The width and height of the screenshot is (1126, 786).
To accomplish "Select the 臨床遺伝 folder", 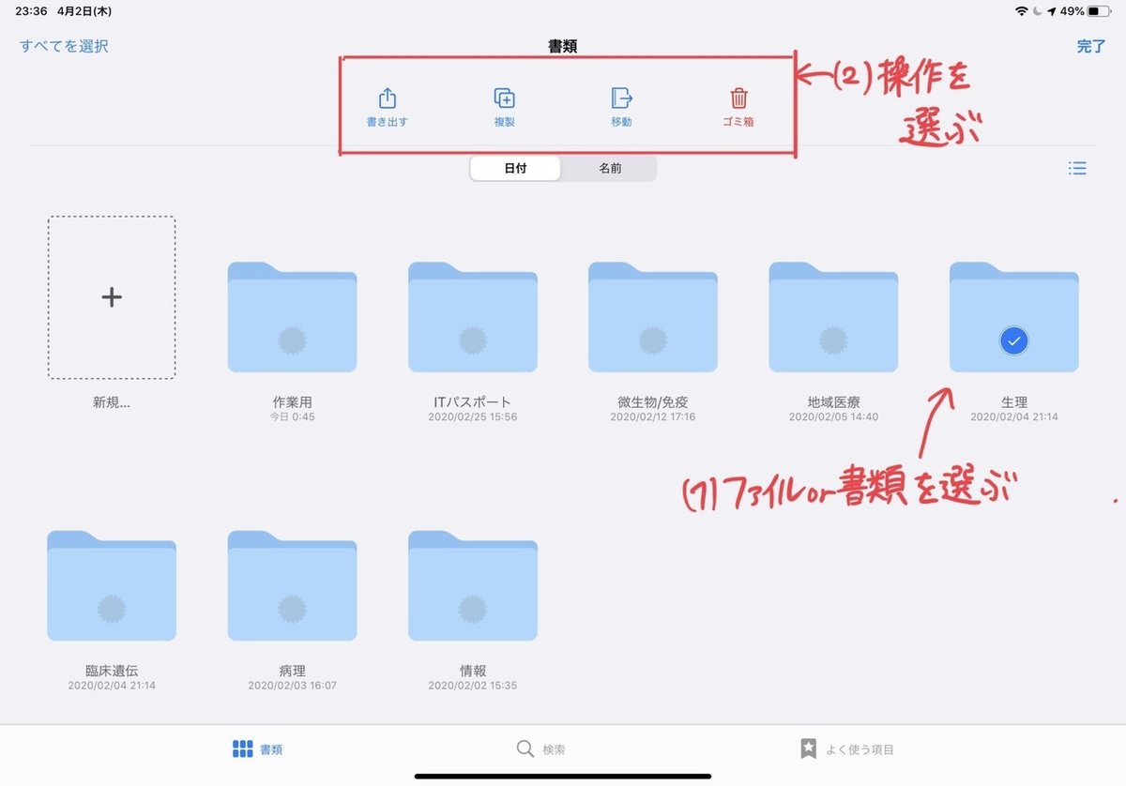I will tap(112, 585).
